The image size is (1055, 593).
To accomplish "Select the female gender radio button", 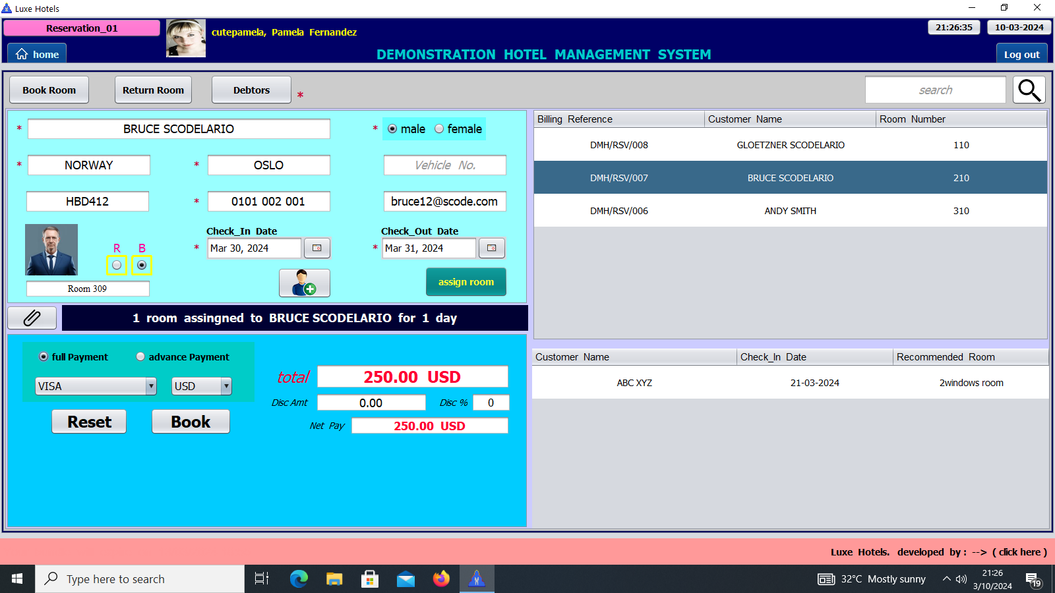I will (440, 129).
